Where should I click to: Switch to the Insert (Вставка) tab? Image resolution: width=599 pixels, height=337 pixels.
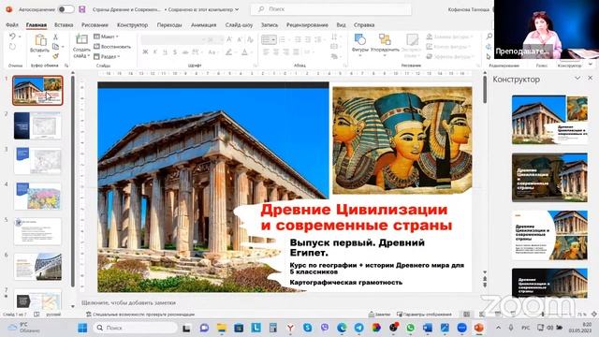pyautogui.click(x=64, y=25)
